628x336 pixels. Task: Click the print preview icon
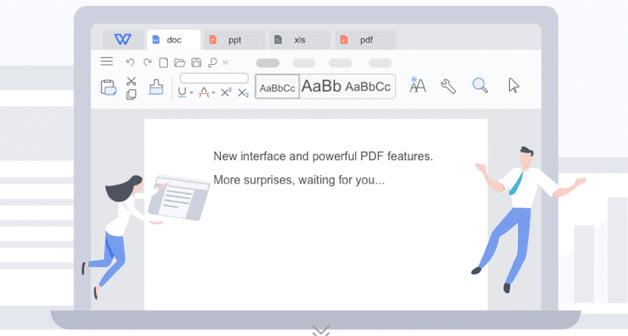(212, 63)
